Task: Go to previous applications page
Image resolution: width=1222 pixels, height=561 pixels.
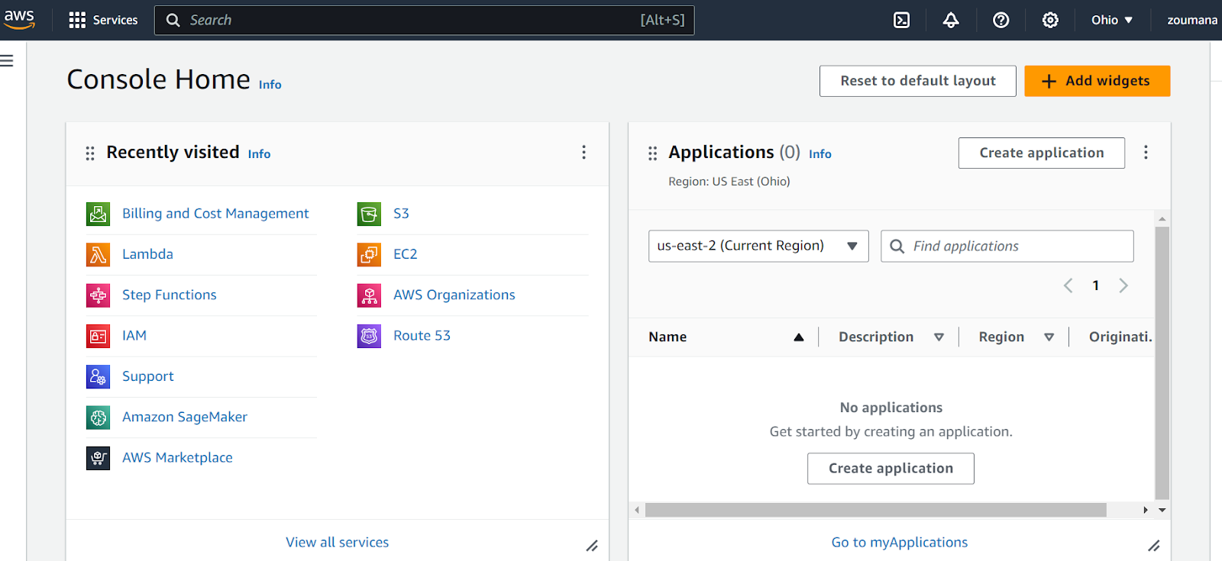Action: [1068, 285]
